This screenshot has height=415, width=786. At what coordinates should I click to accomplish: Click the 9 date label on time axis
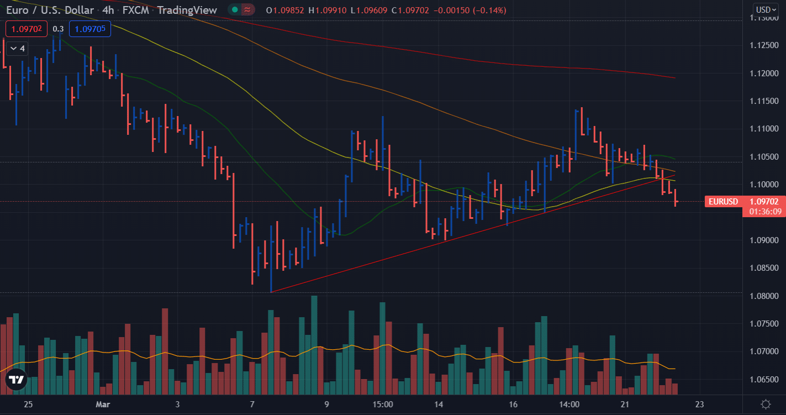[x=326, y=405]
